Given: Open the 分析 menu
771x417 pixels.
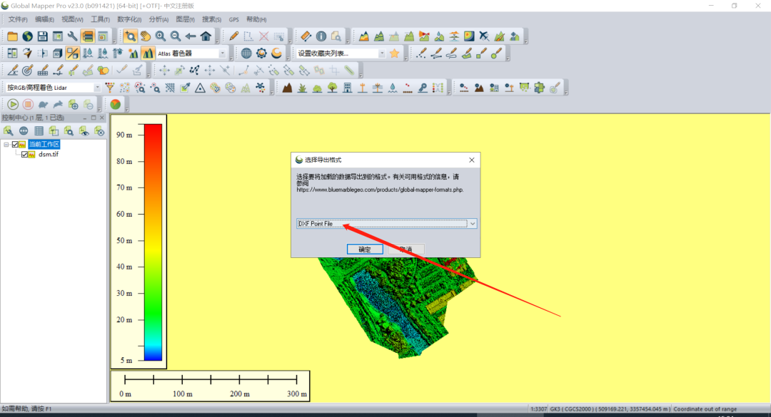Looking at the screenshot, I should [x=158, y=20].
